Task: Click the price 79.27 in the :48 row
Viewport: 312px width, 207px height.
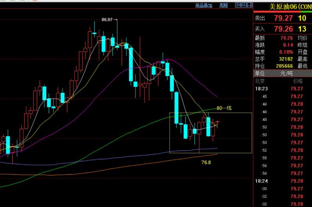Action: pyautogui.click(x=297, y=120)
